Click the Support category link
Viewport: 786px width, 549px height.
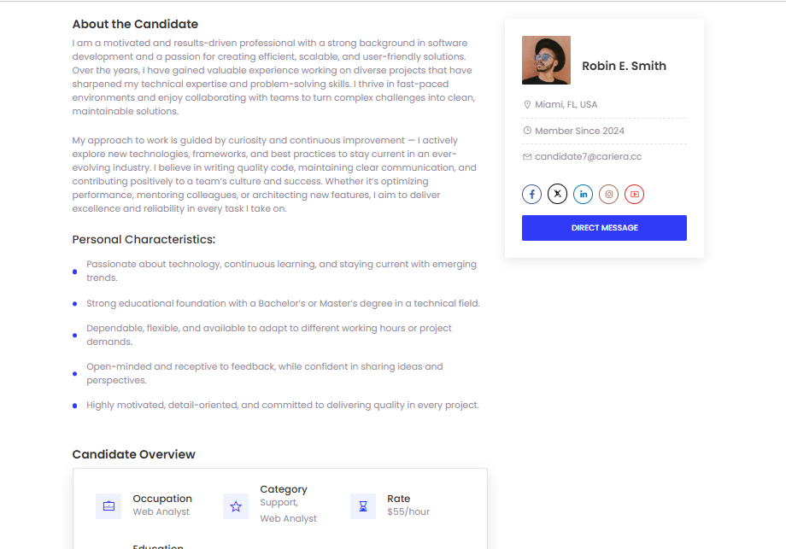279,502
